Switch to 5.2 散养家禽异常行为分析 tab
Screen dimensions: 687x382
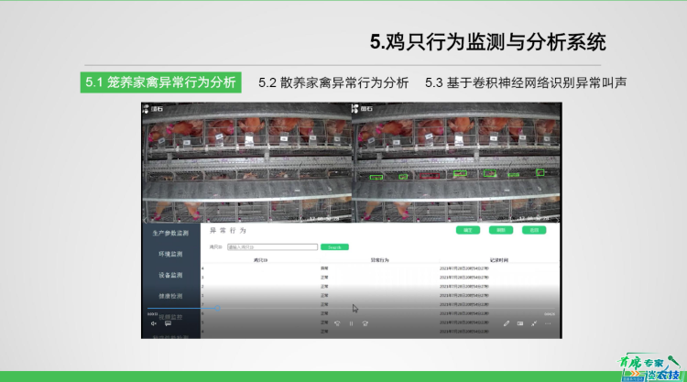click(x=333, y=82)
